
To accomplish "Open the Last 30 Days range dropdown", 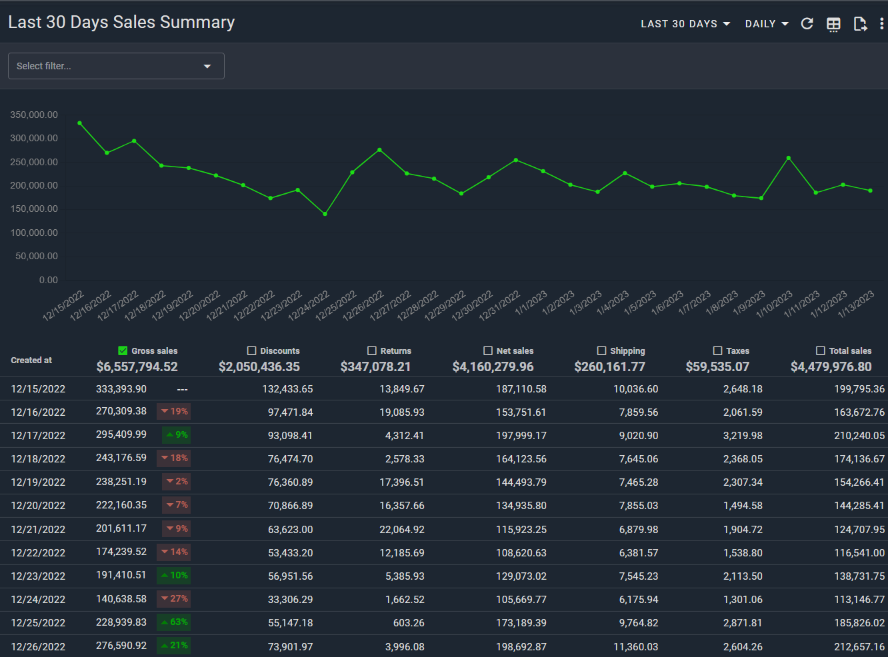I will (685, 24).
